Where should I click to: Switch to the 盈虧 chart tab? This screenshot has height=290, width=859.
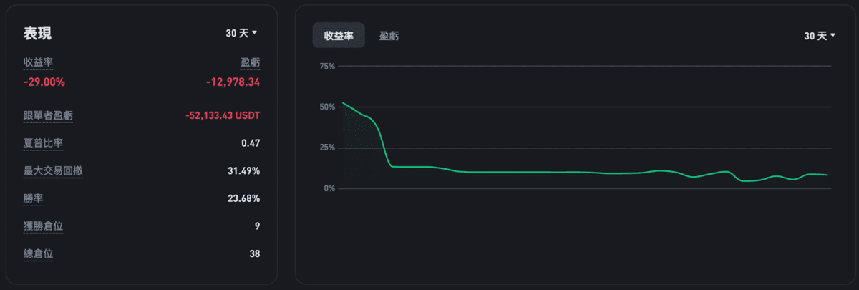[389, 36]
